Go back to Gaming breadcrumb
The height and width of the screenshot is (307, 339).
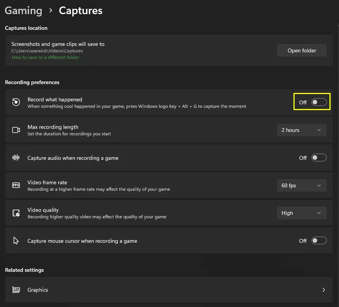(23, 11)
